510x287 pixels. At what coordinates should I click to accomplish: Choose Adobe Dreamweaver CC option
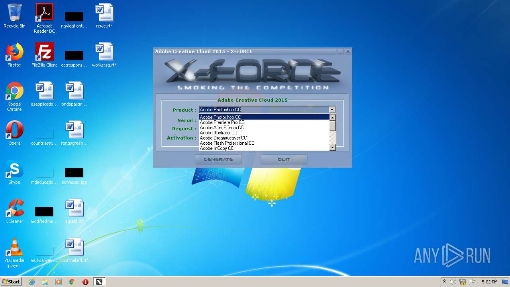264,138
